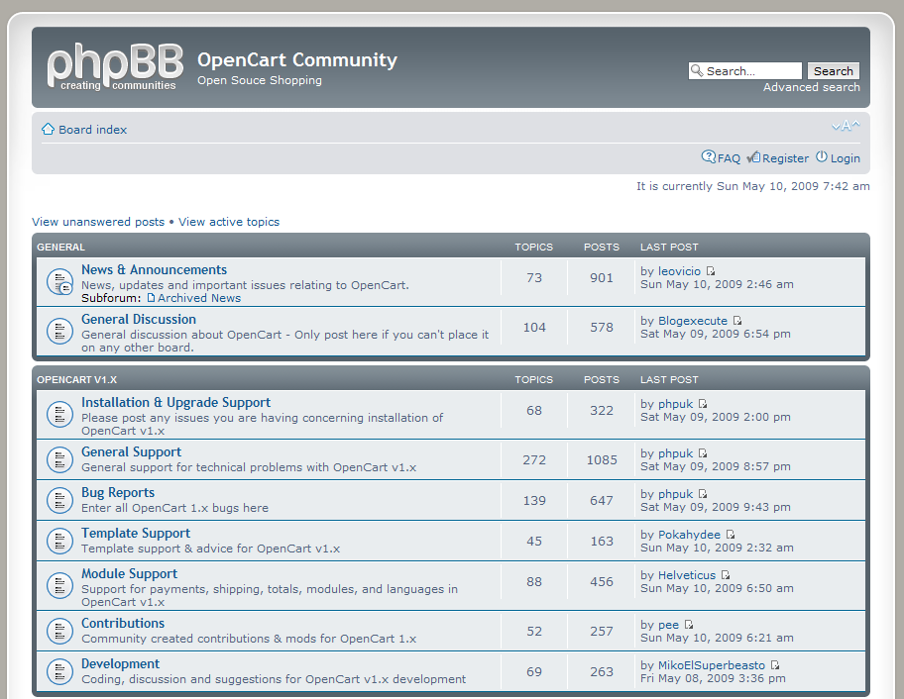904x699 pixels.
Task: Click the Login power icon
Action: click(x=821, y=156)
